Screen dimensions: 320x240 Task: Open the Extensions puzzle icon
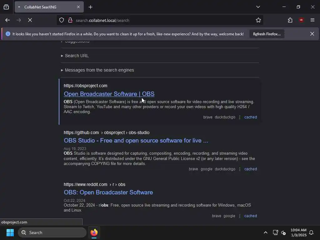290,20
